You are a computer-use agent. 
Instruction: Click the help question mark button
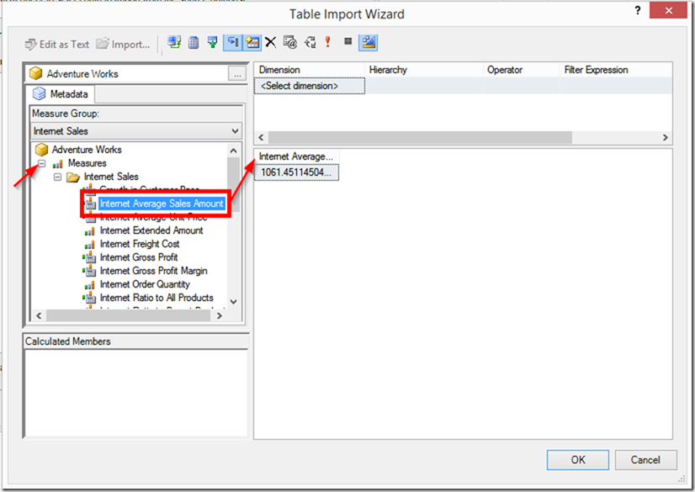pyautogui.click(x=638, y=11)
